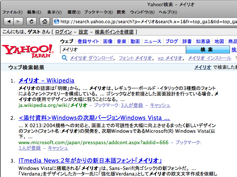
Task: Click the search box containing メイリオ
Action: pyautogui.click(x=122, y=49)
